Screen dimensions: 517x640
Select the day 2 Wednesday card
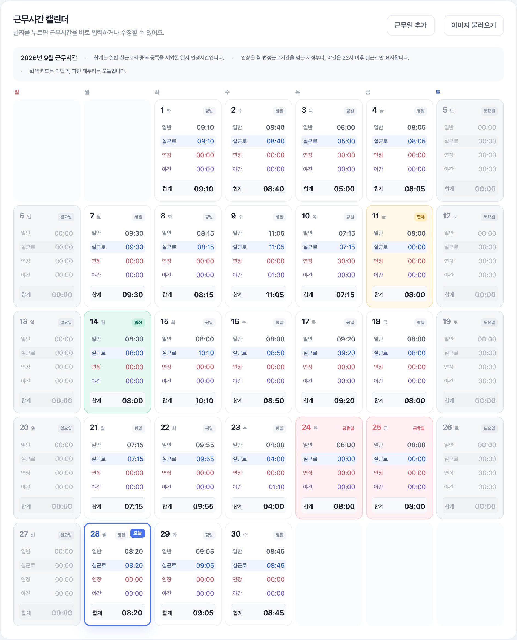click(x=258, y=150)
